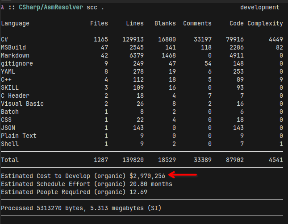
Task: Click the schedule effort 20.80 months
Action: (x=151, y=184)
